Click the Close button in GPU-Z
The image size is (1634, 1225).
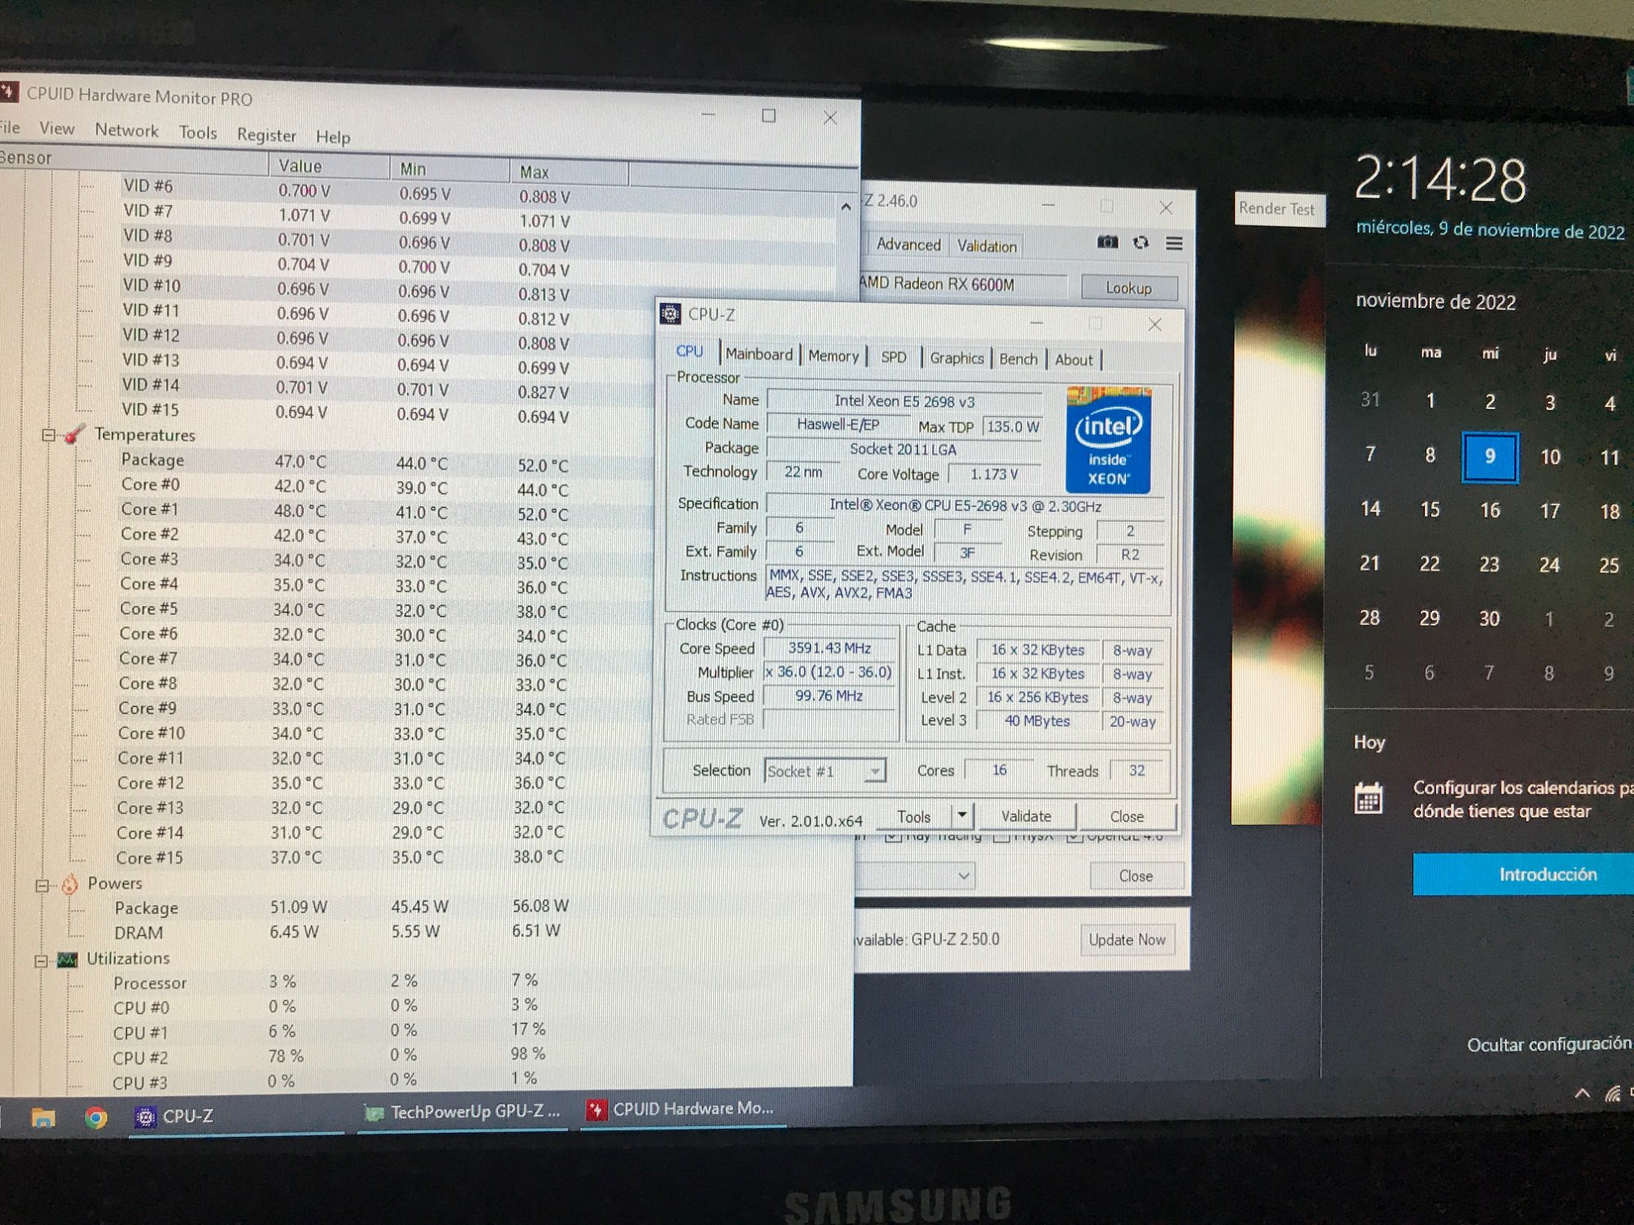(x=1136, y=876)
